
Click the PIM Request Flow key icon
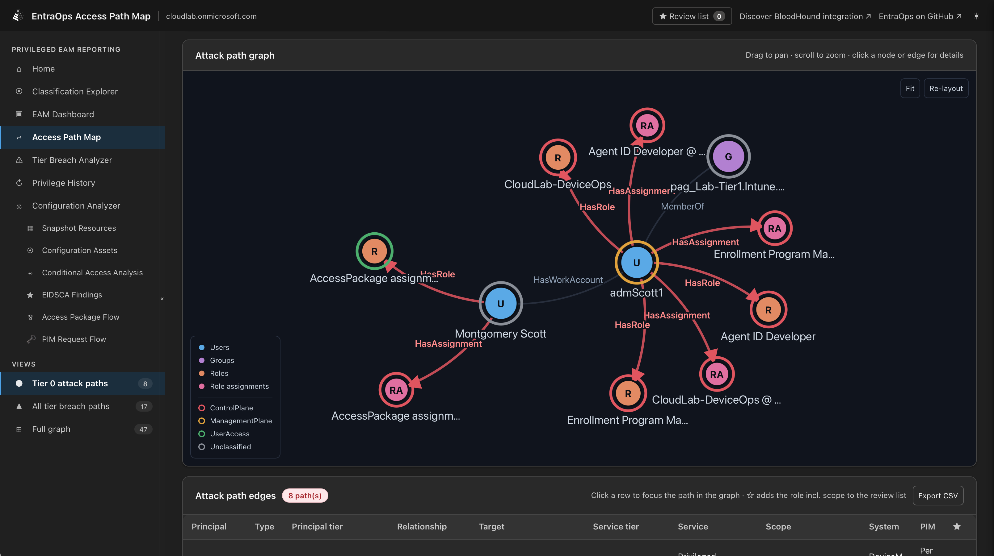(31, 339)
